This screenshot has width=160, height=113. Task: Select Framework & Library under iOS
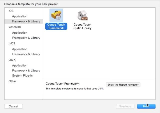[x=24, y=21]
